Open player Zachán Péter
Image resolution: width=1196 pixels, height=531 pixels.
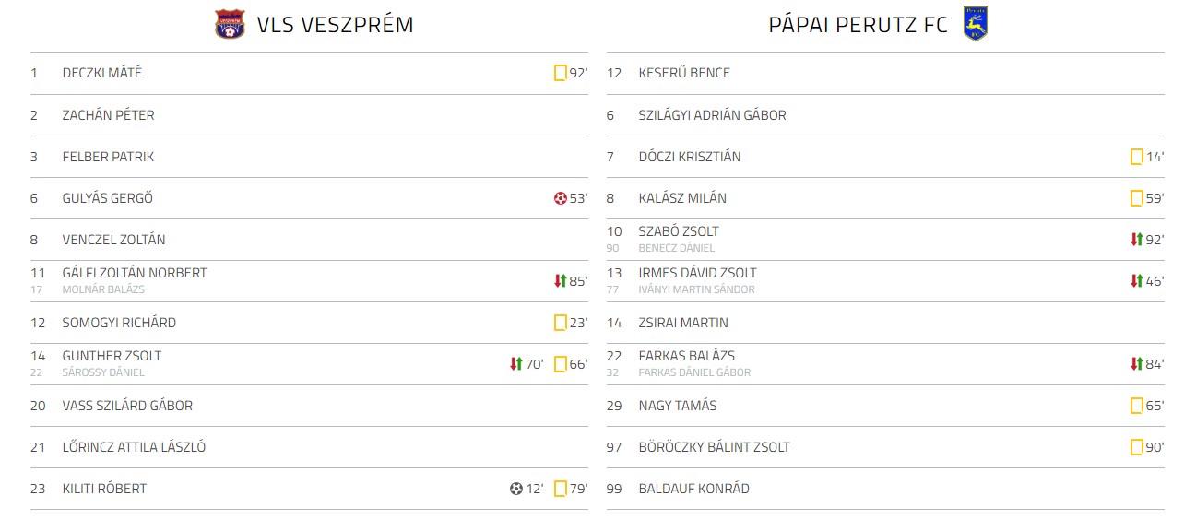click(108, 115)
